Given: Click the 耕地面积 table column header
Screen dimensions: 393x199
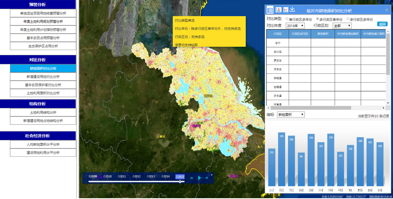Looking at the screenshot, I should click(323, 34).
